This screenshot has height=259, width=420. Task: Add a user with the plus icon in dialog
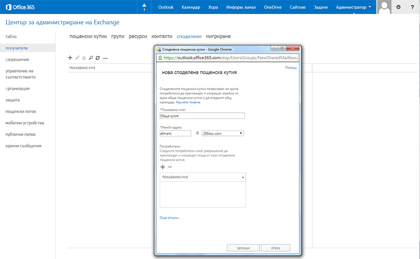tap(162, 167)
